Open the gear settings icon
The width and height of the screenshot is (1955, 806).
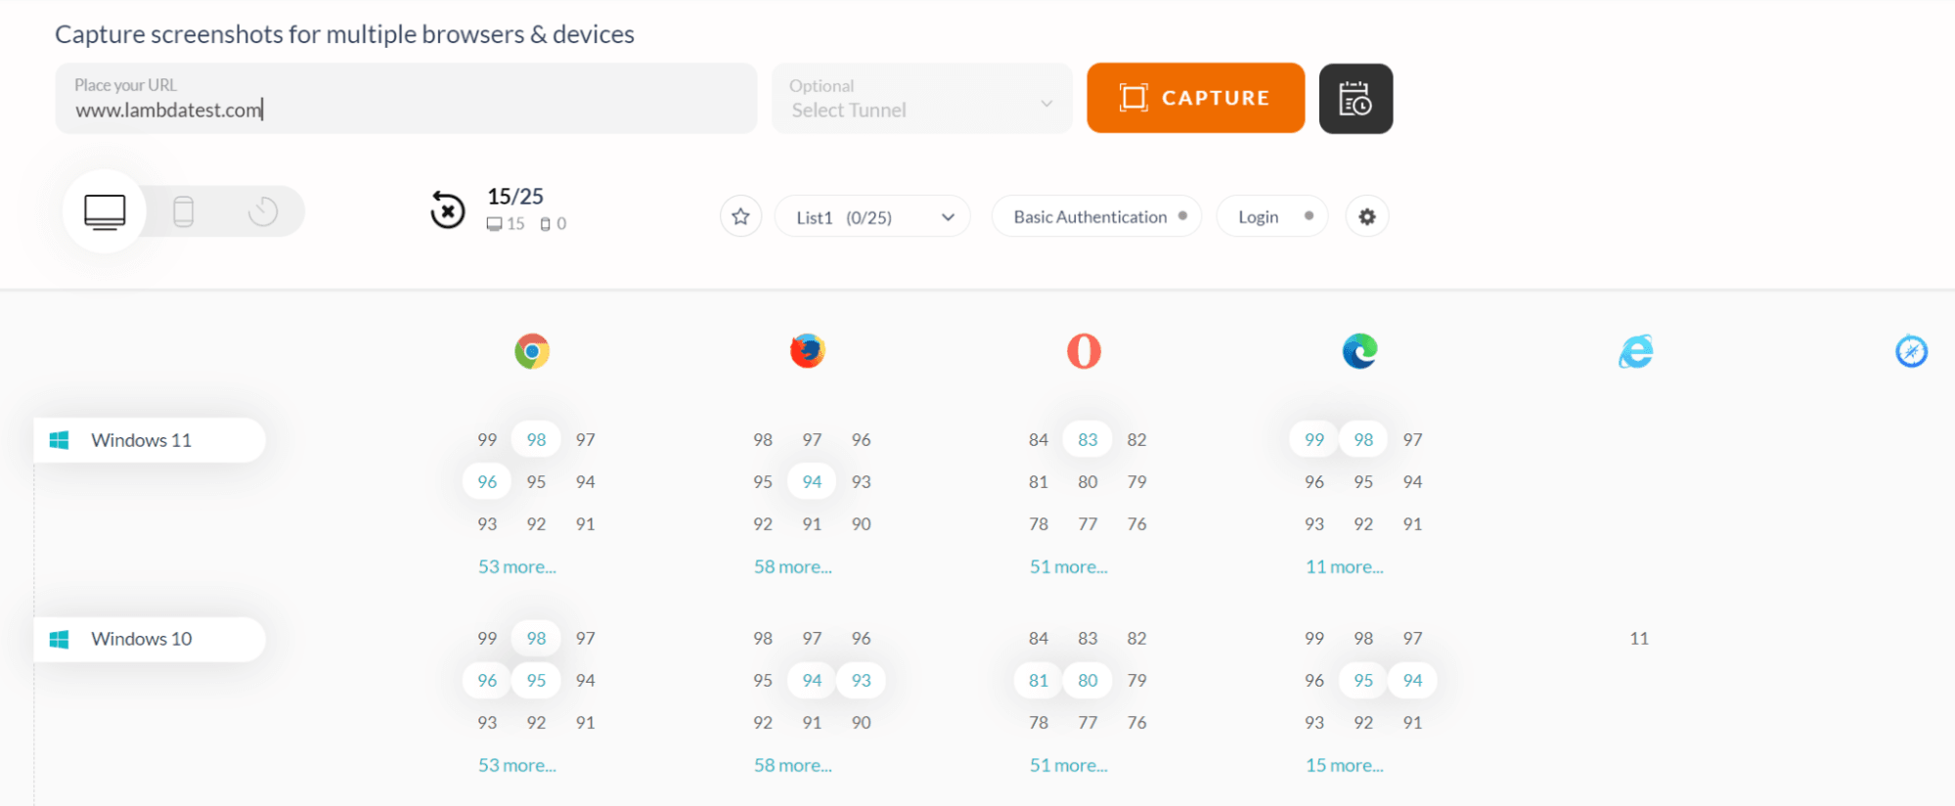(1367, 216)
